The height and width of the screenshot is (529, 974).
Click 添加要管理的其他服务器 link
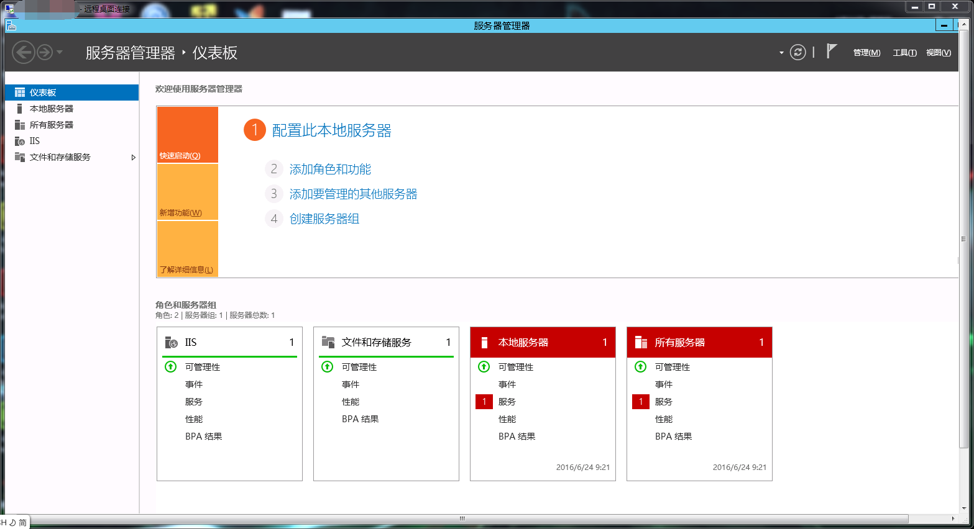click(x=353, y=194)
